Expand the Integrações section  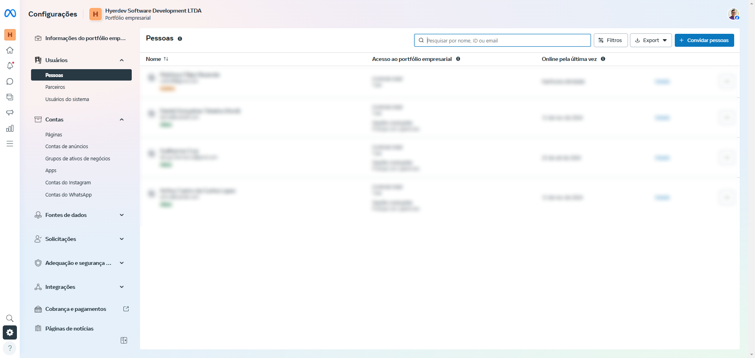(x=122, y=287)
